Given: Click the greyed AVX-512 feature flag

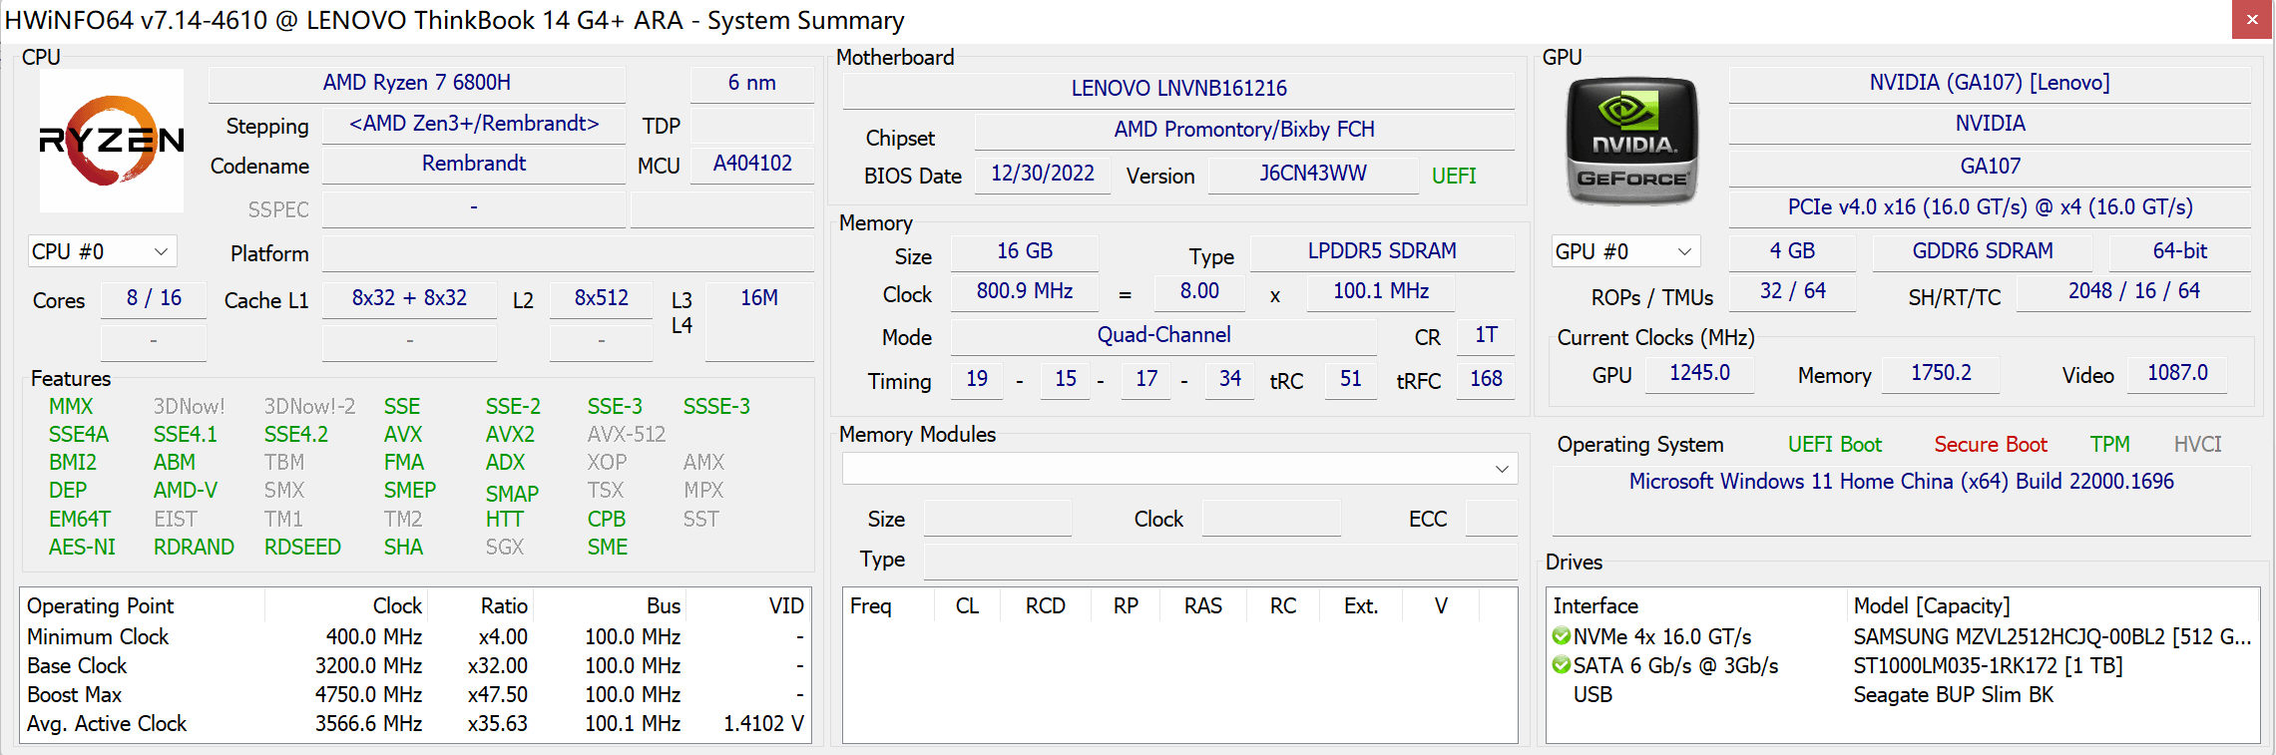Looking at the screenshot, I should [626, 435].
